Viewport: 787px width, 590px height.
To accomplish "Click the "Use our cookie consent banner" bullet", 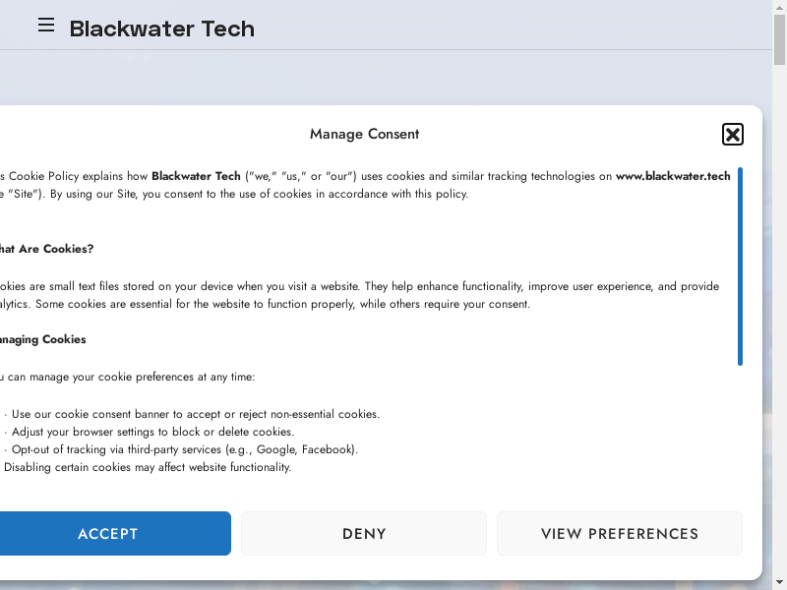I will 195,414.
